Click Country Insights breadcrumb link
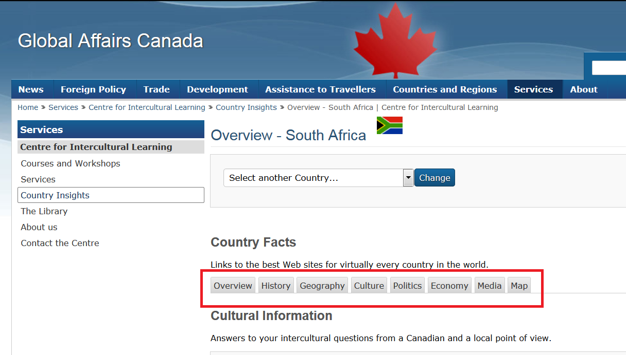Image resolution: width=626 pixels, height=355 pixels. point(246,107)
